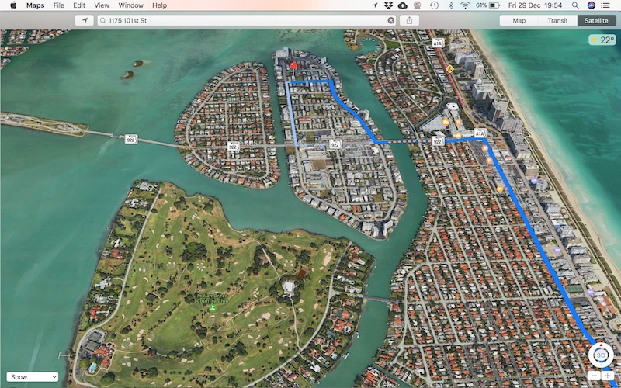Toggle the 3D view button
This screenshot has width=621, height=388.
pyautogui.click(x=600, y=355)
